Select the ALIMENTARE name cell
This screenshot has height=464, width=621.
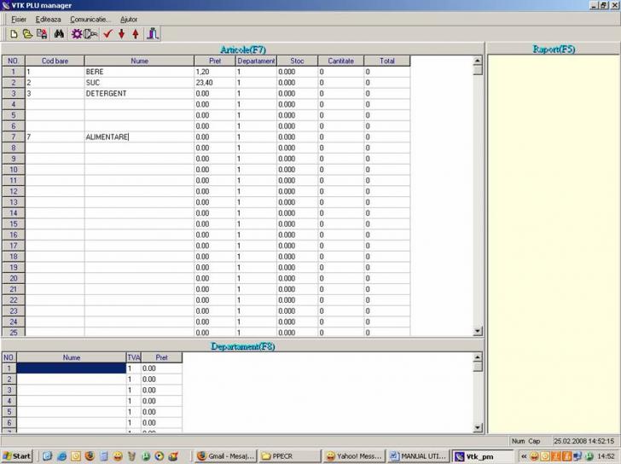[x=137, y=137]
